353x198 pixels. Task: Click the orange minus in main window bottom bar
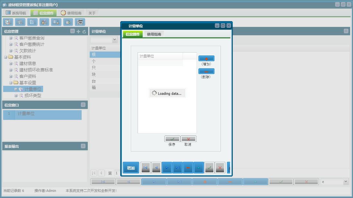coord(230,182)
